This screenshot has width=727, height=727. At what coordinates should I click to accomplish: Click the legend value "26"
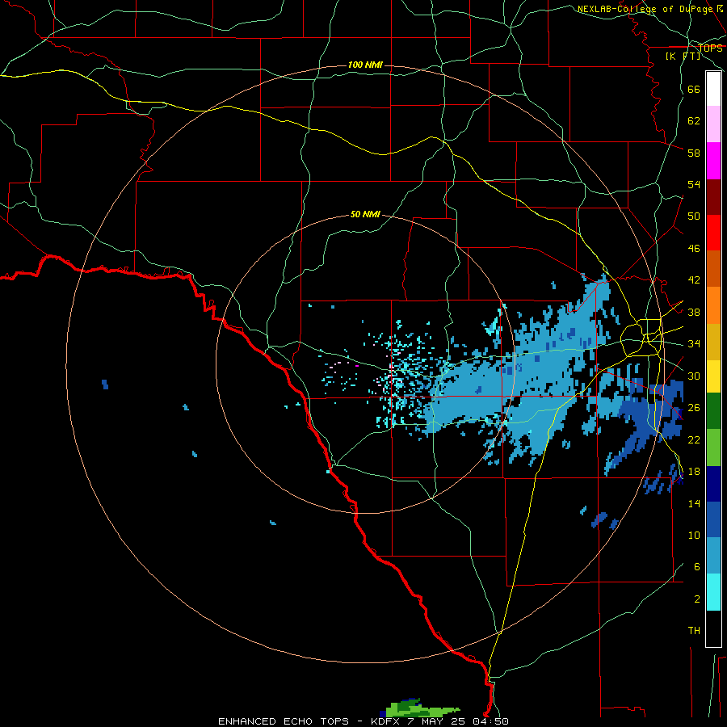coord(694,408)
